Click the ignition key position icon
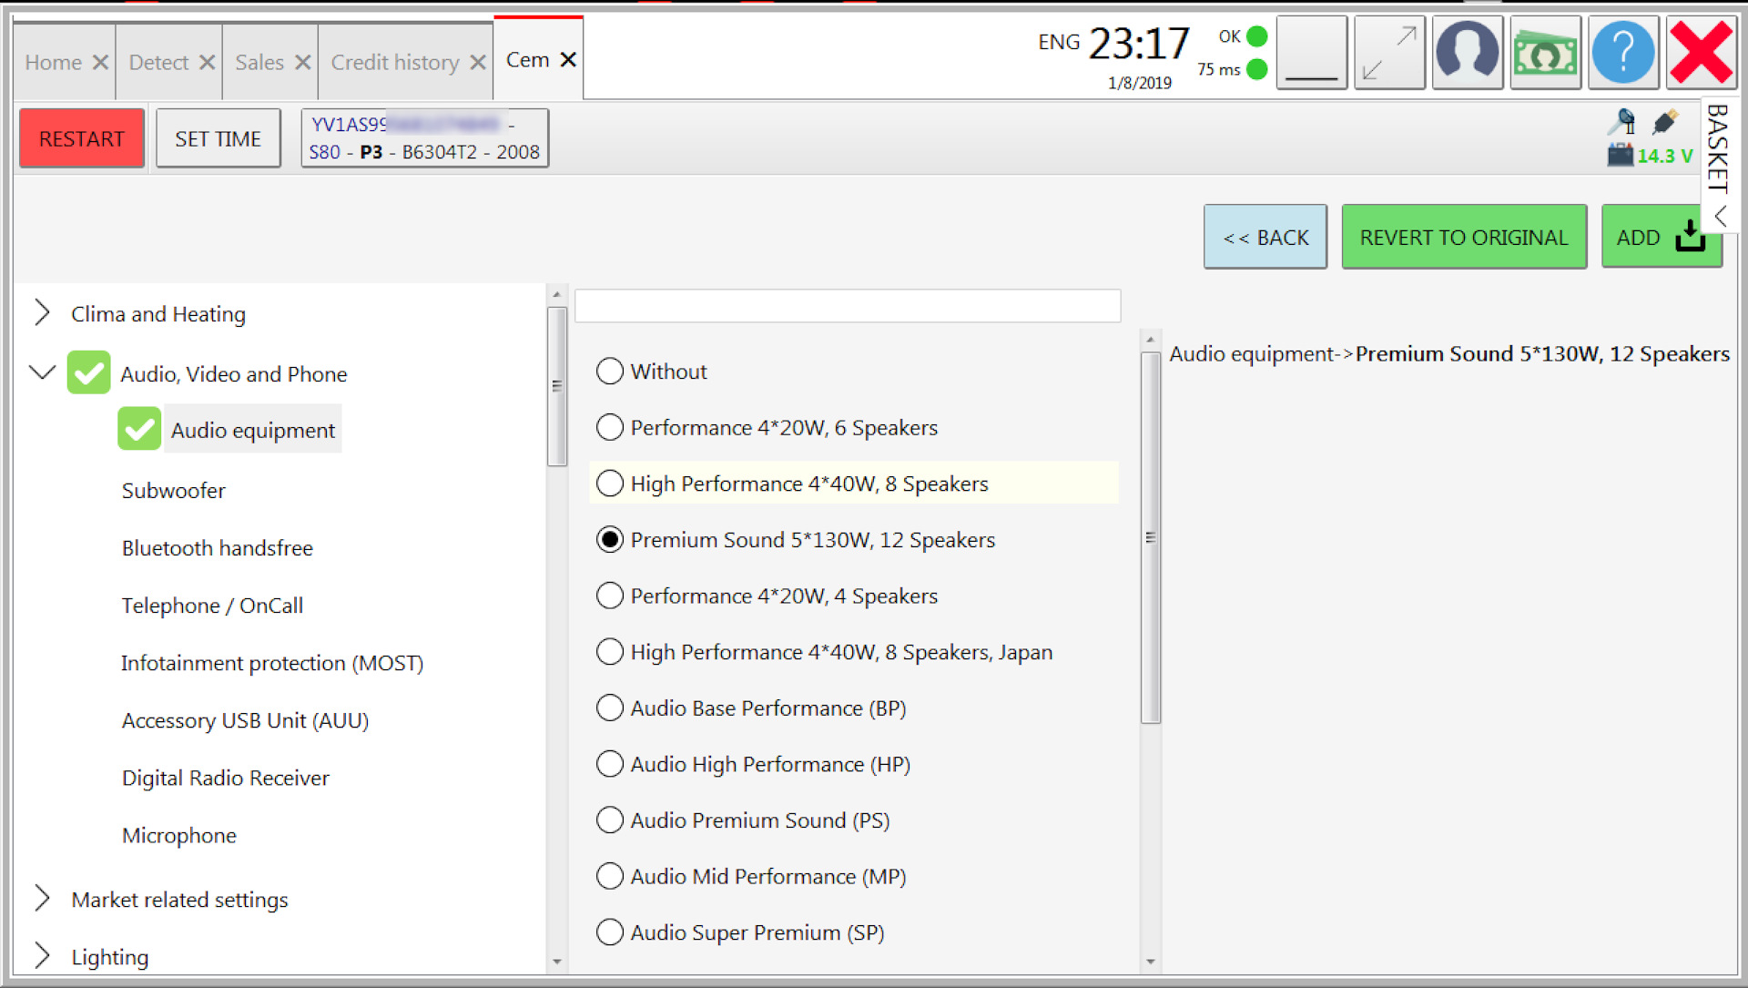The width and height of the screenshot is (1748, 988). tap(1622, 121)
